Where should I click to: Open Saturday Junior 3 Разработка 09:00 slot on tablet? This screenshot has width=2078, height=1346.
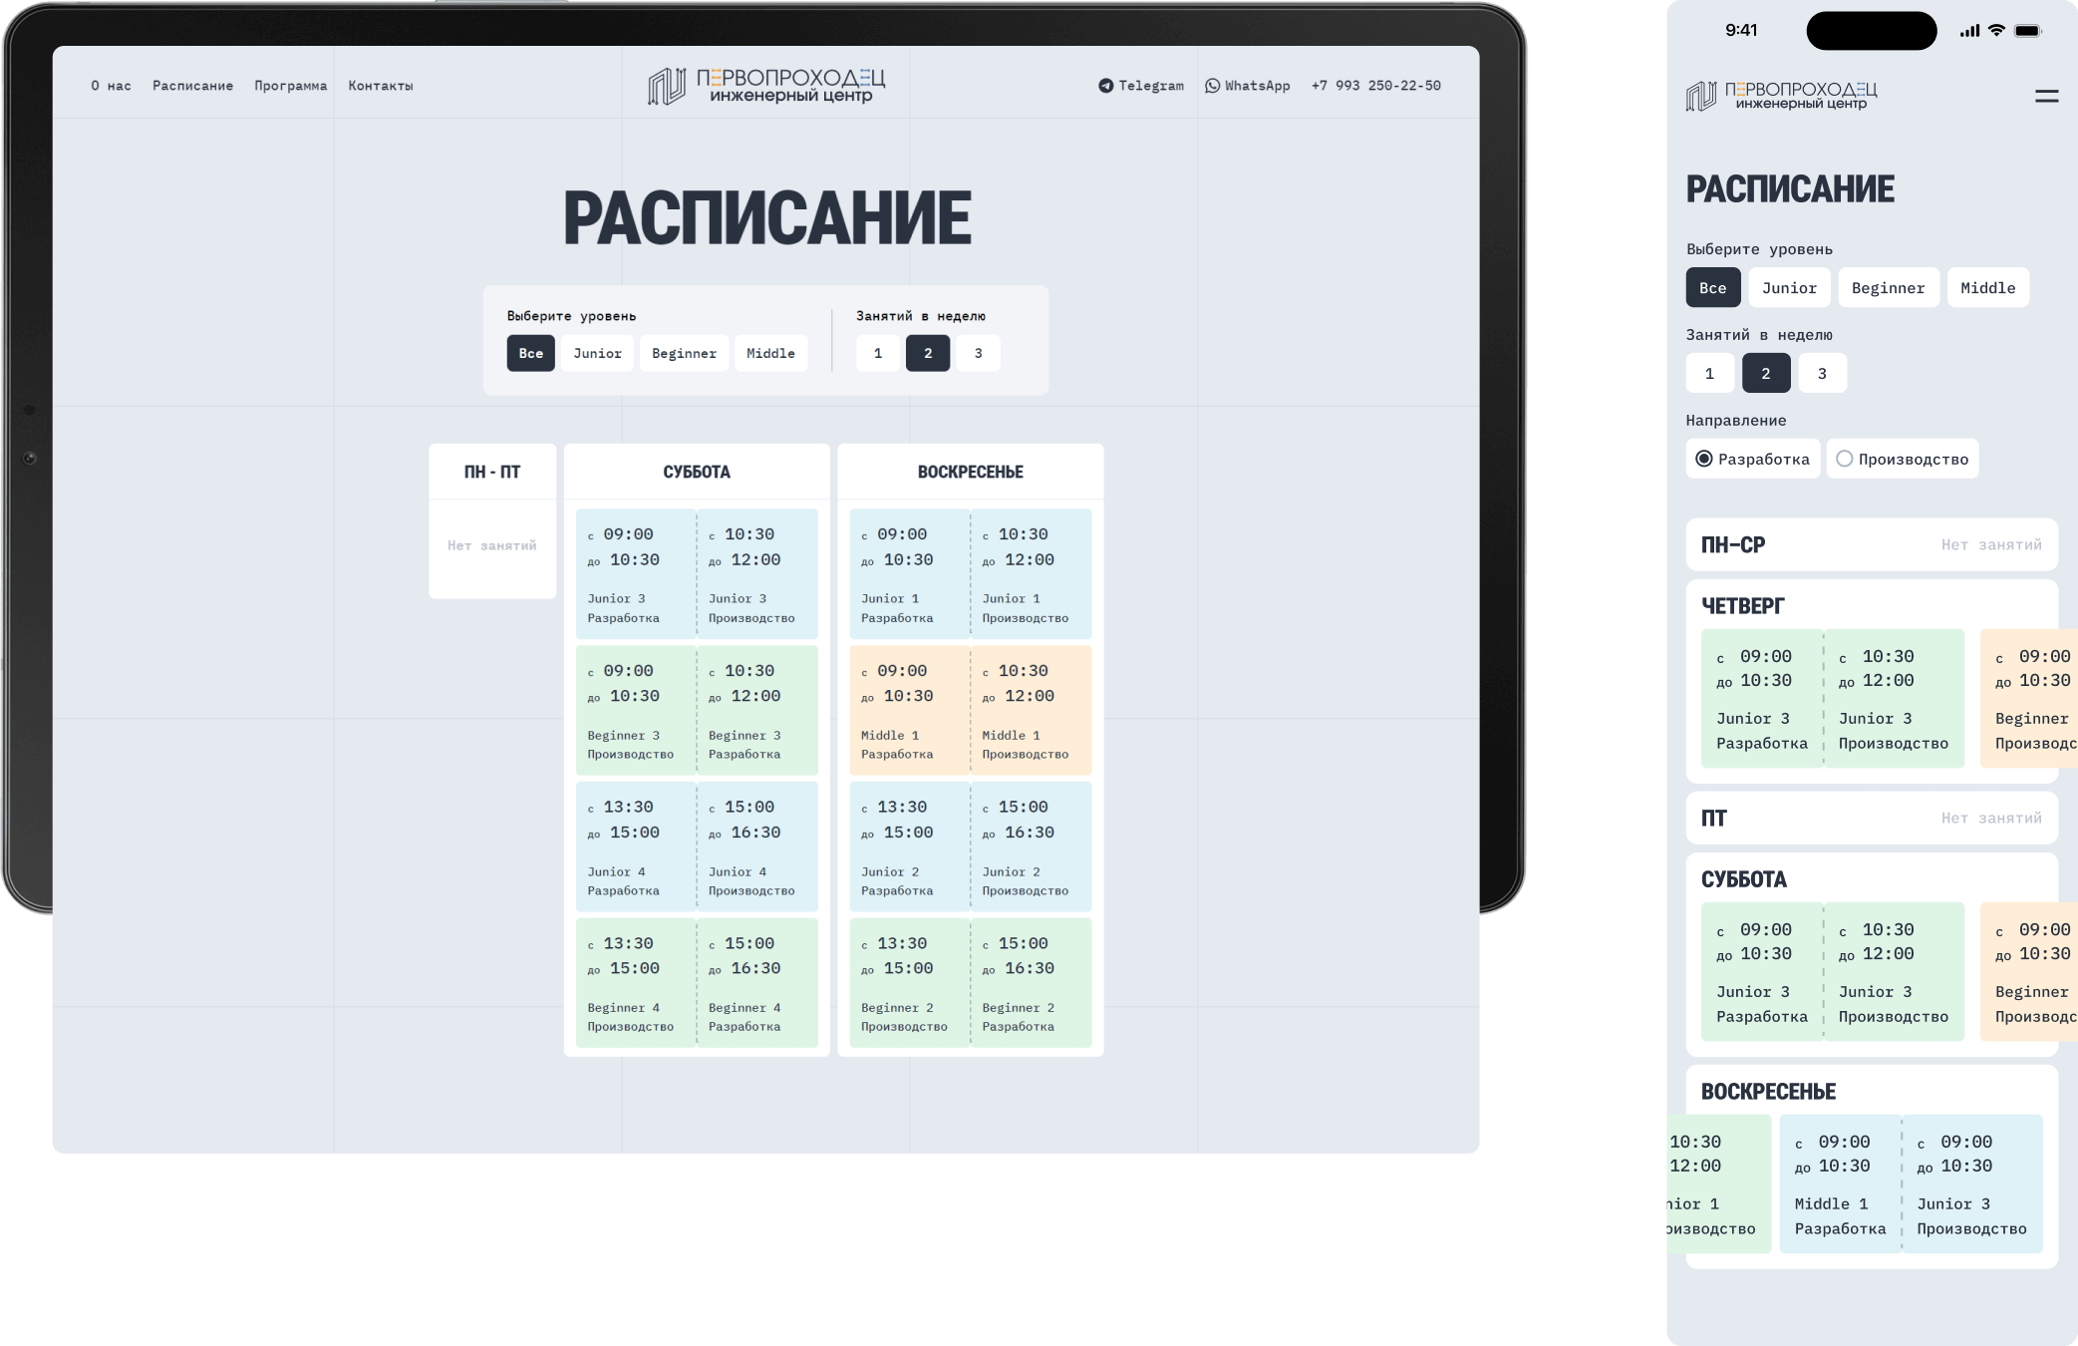coord(635,574)
